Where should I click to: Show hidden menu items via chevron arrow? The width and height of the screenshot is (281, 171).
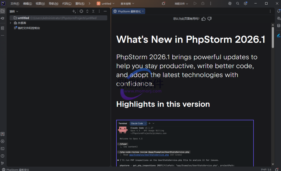coord(89,3)
